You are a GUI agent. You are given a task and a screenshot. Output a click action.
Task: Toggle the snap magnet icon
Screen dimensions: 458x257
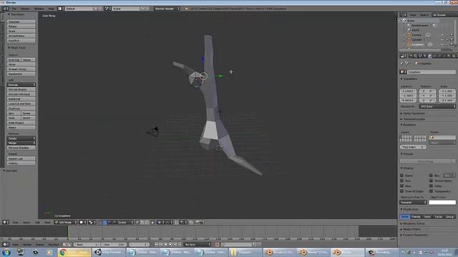pyautogui.click(x=177, y=222)
